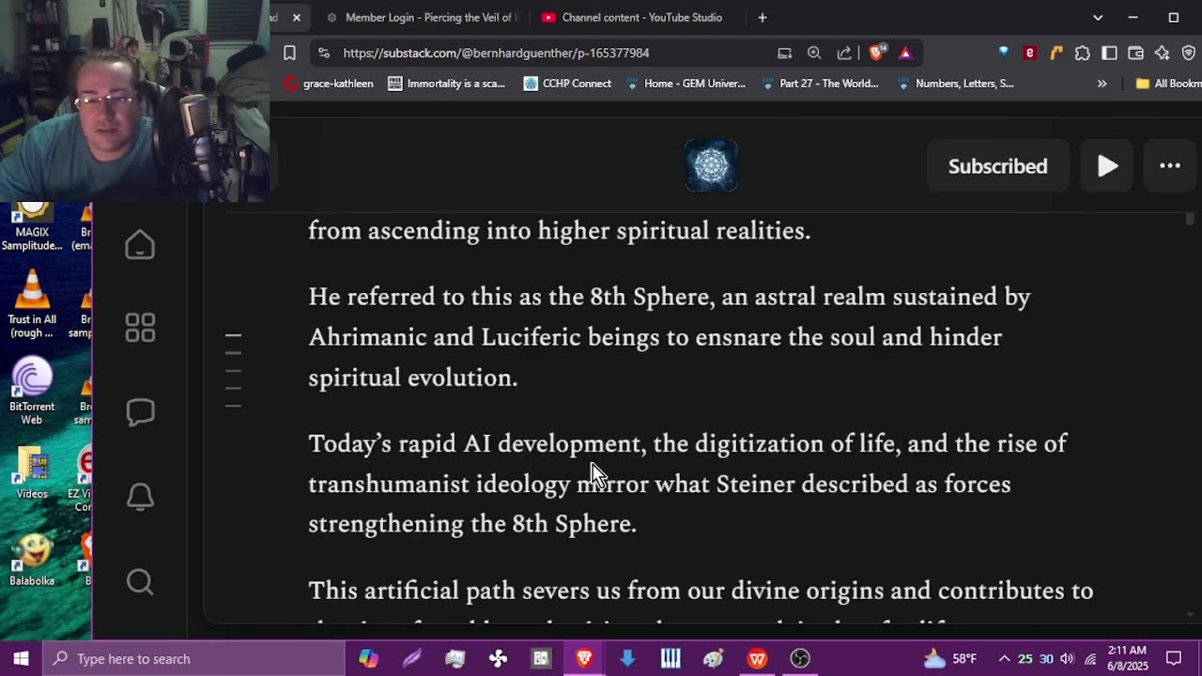Open the blue download arrow app in the taskbar
The image size is (1202, 676).
627,658
